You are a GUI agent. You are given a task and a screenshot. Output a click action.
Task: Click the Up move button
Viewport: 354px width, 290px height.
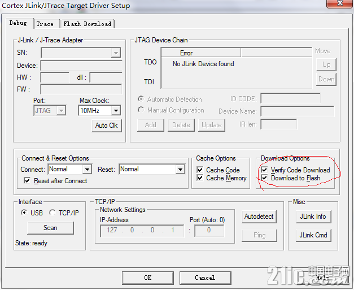pos(326,64)
